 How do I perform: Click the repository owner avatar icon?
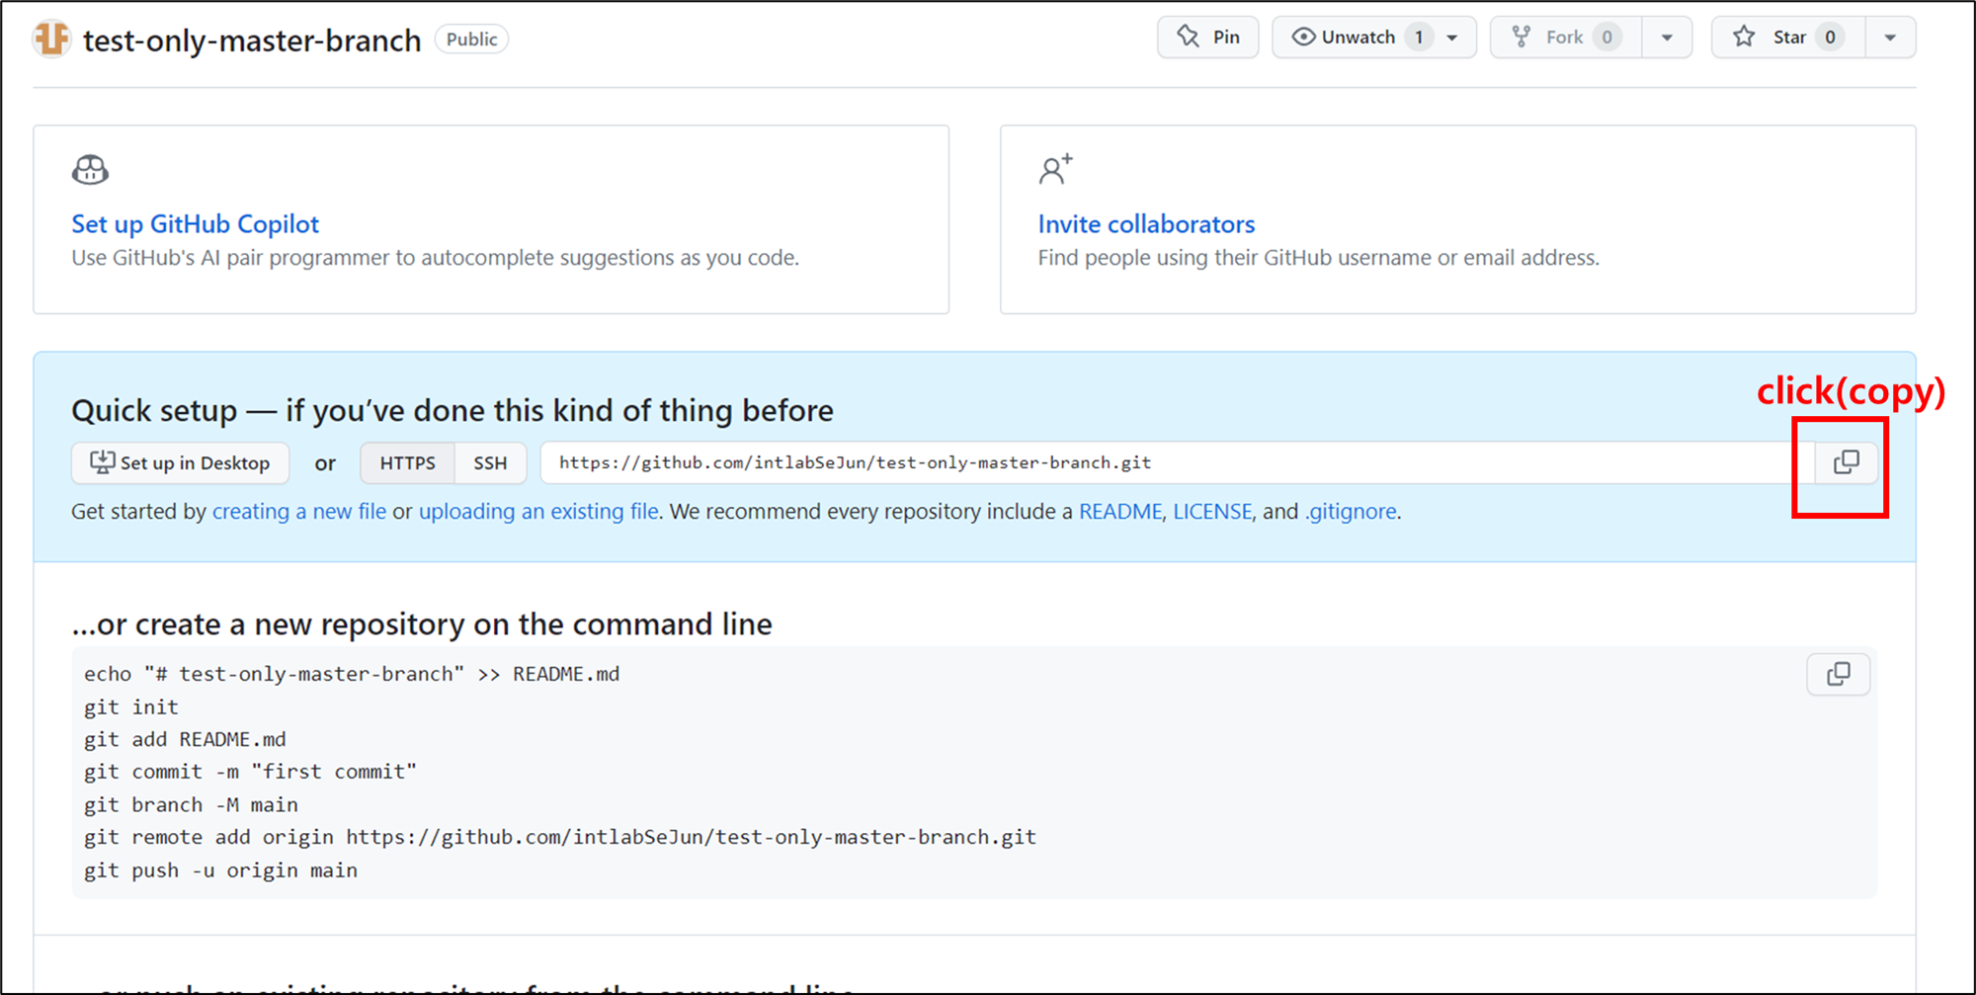point(51,40)
